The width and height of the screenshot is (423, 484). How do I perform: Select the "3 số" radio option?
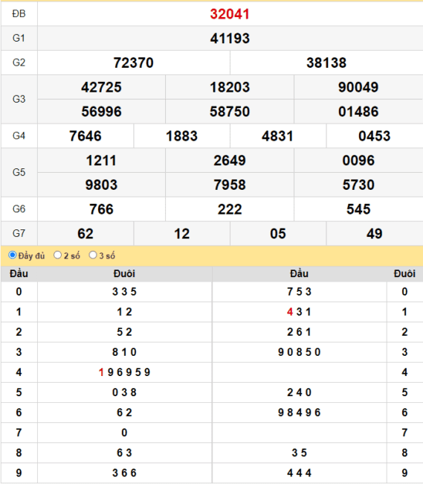click(93, 255)
